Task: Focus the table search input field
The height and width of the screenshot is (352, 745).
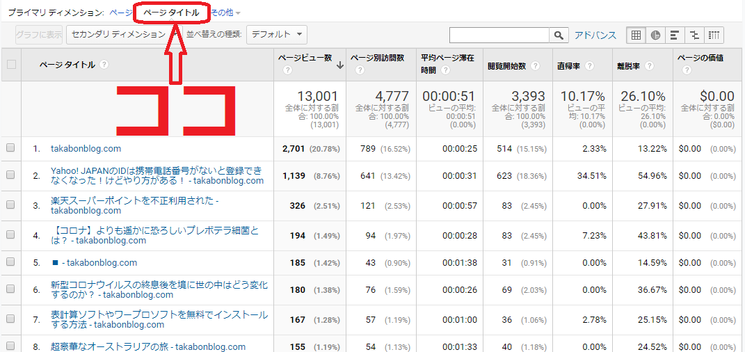Action: tap(499, 35)
